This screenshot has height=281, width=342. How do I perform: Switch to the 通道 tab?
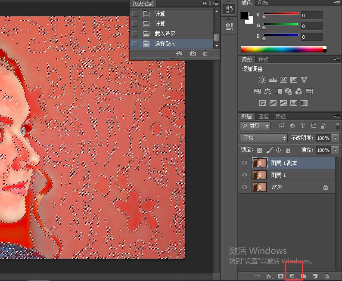pyautogui.click(x=263, y=116)
